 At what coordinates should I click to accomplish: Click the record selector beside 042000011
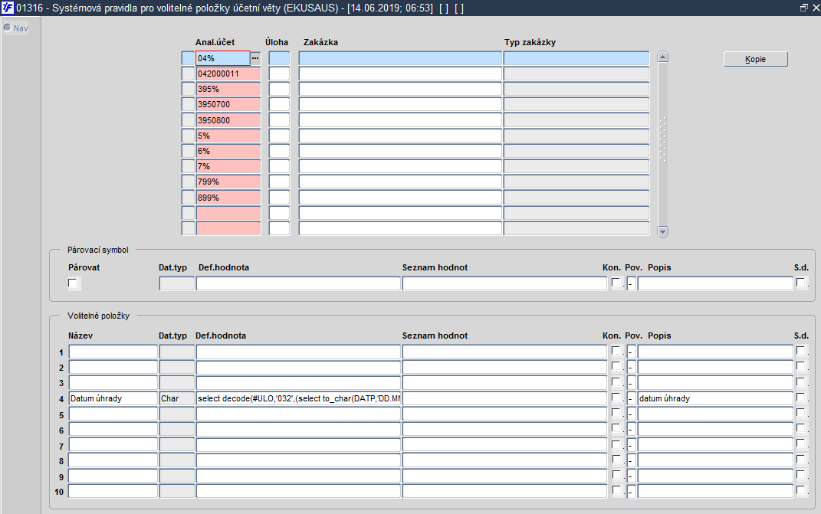(x=188, y=74)
